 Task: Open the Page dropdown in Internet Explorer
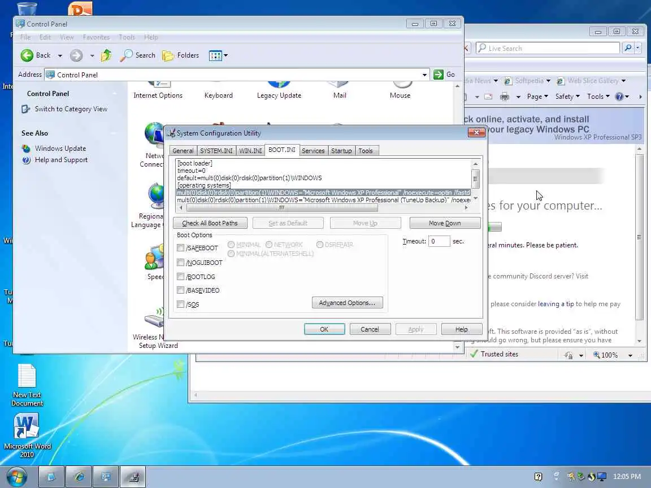537,97
